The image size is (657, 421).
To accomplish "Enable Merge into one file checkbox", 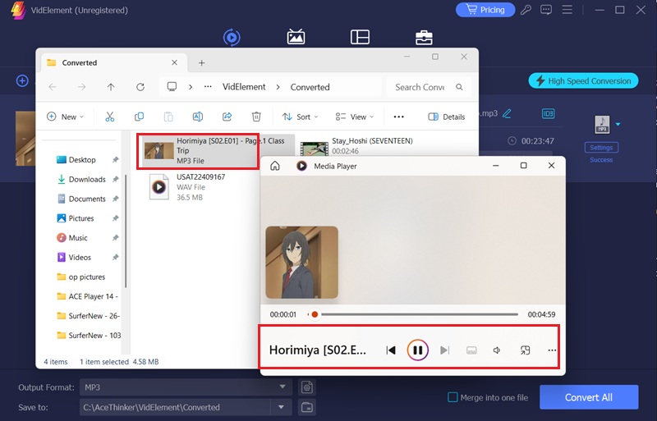I will (x=453, y=397).
